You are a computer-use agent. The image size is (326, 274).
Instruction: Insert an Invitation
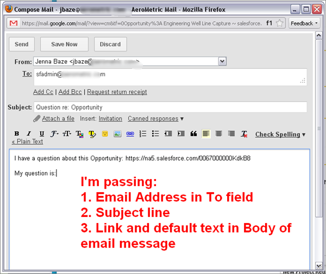point(110,118)
